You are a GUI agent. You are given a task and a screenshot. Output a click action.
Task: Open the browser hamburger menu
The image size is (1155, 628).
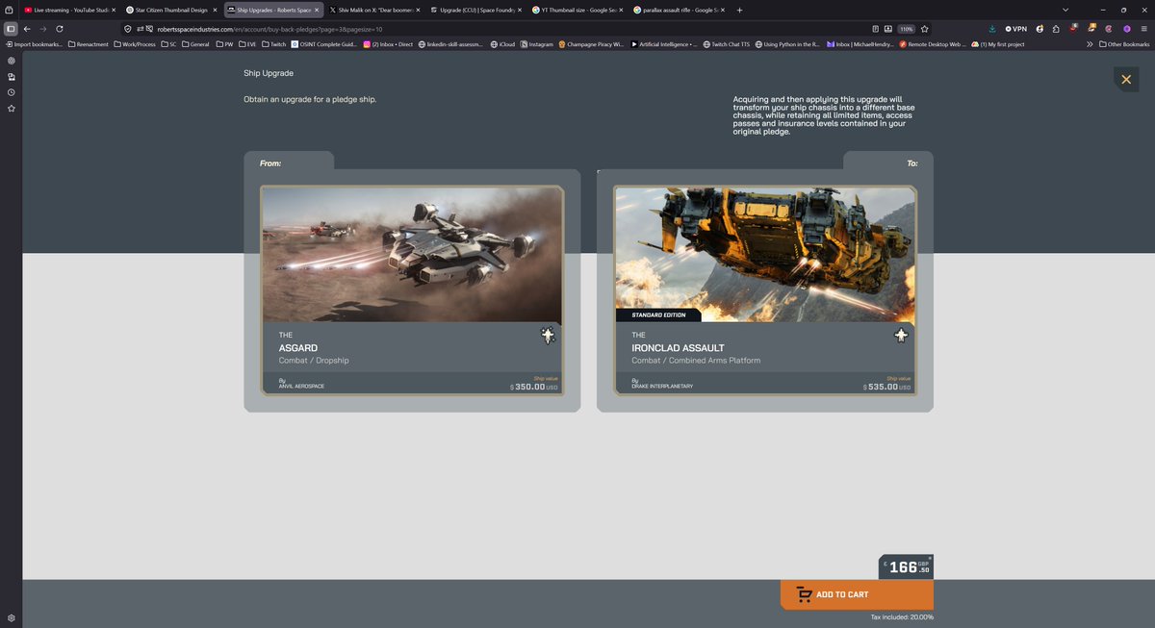pos(1143,29)
